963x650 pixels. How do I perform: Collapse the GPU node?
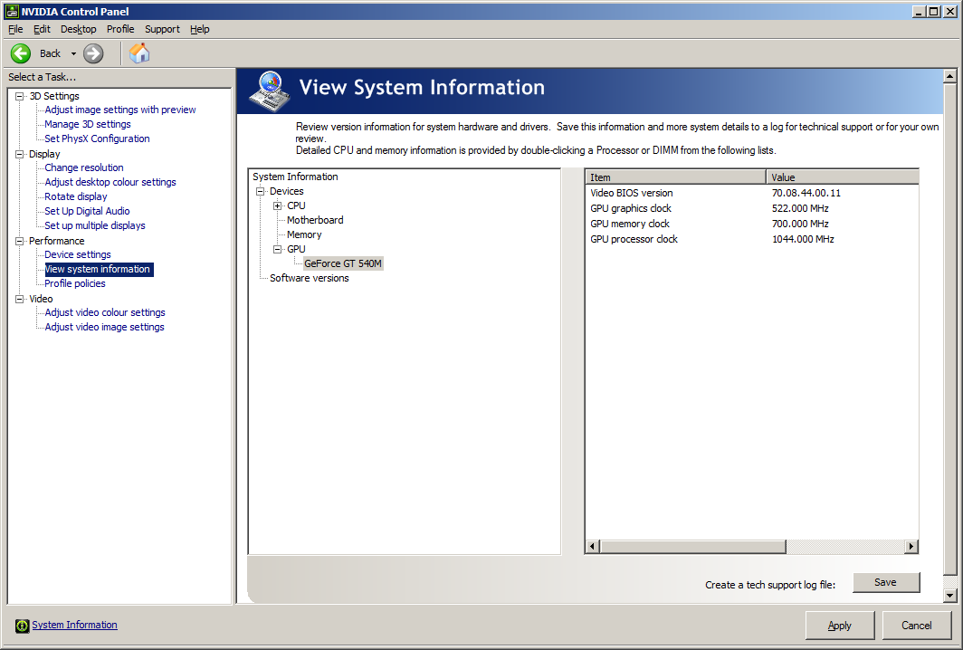278,250
